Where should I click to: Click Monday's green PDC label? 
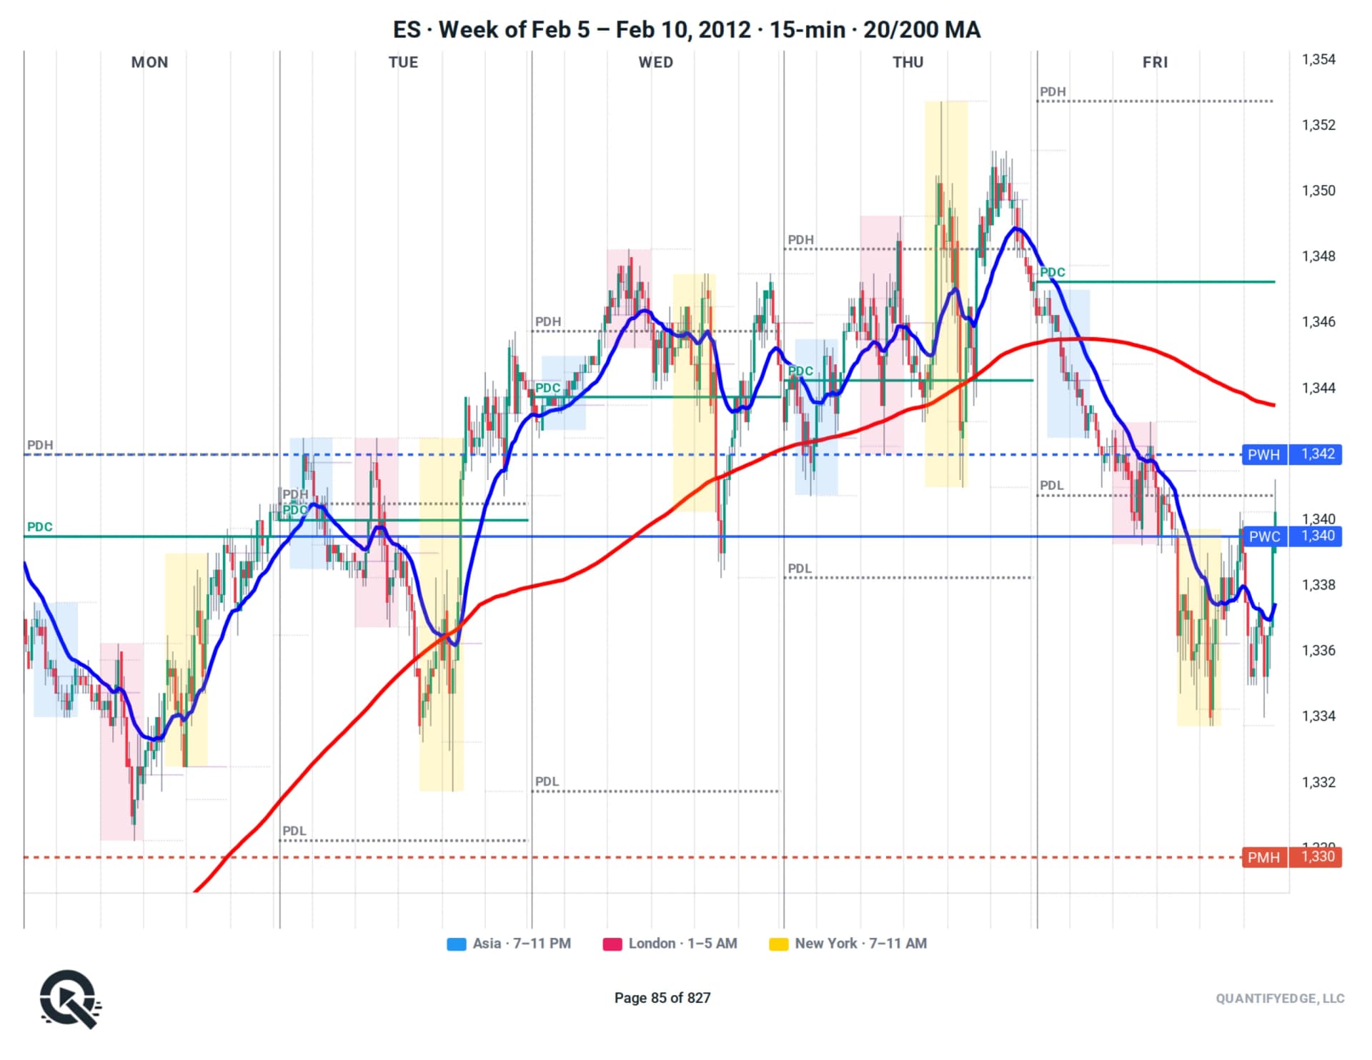coord(40,527)
